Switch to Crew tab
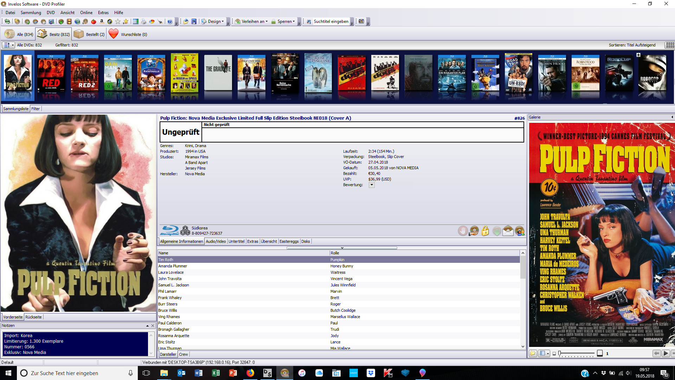The height and width of the screenshot is (380, 675). (184, 354)
